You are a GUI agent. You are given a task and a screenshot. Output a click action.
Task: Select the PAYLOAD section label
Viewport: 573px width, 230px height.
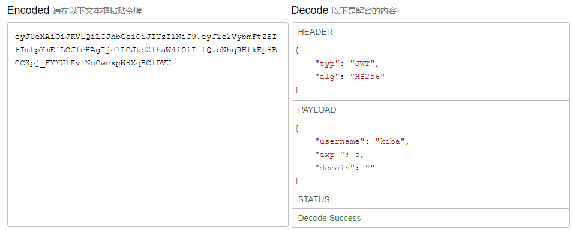317,110
